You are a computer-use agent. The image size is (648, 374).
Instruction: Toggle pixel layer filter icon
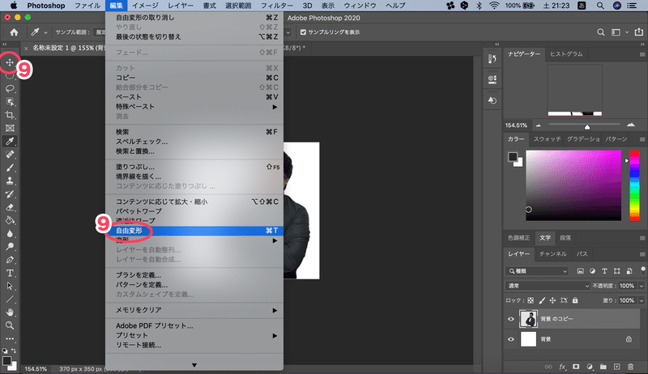click(581, 271)
